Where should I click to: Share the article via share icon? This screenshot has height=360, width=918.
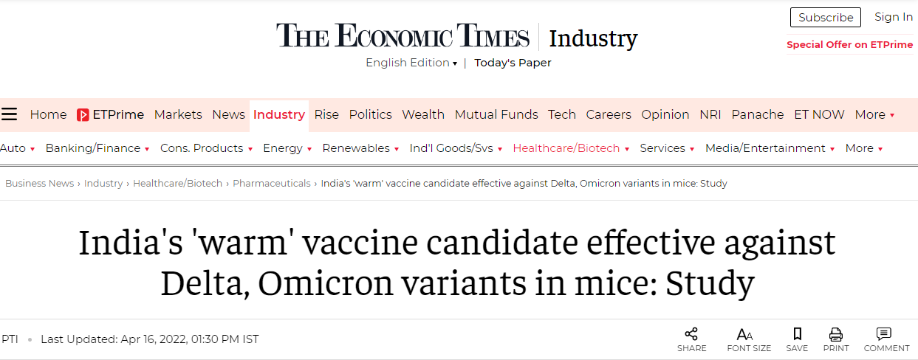pos(691,334)
